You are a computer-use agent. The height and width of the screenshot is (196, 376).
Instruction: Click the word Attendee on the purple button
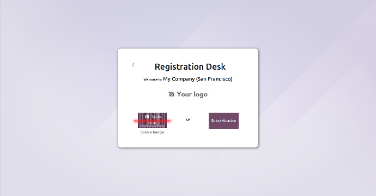coord(228,121)
